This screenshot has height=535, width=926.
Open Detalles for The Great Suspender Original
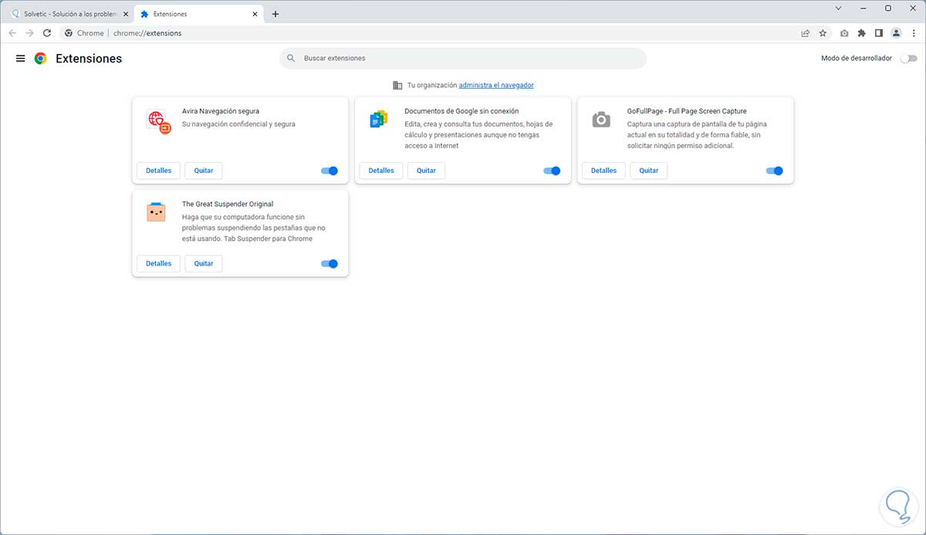point(158,263)
